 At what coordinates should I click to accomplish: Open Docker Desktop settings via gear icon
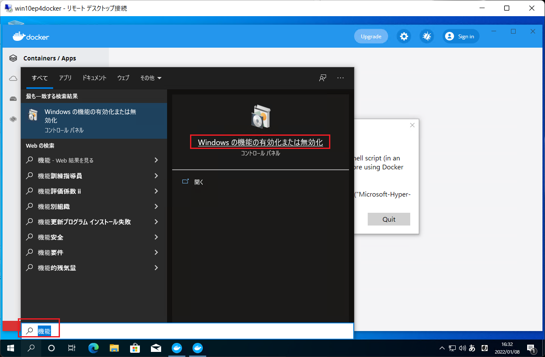[x=403, y=36]
